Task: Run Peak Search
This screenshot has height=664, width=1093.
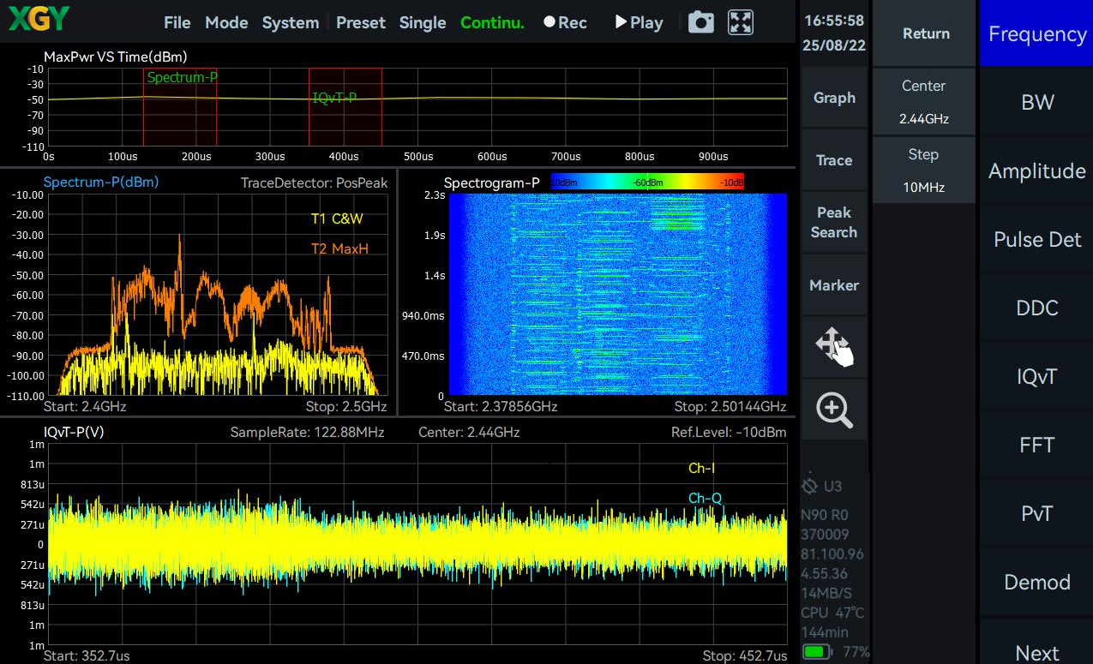Action: point(834,223)
